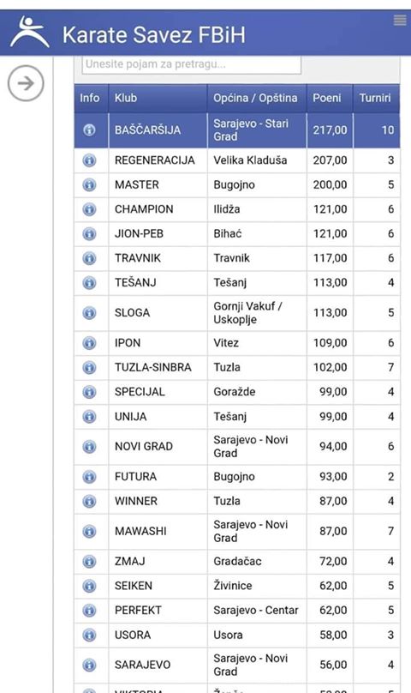Click Općina / Opština column header
Screen dimensions: 411x693
click(257, 98)
